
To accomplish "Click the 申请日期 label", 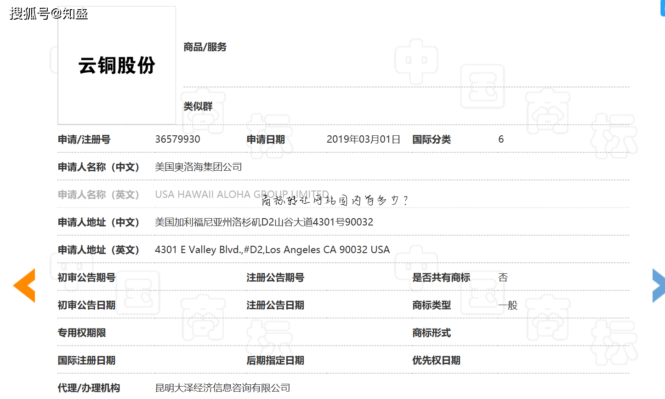I will click(x=266, y=139).
